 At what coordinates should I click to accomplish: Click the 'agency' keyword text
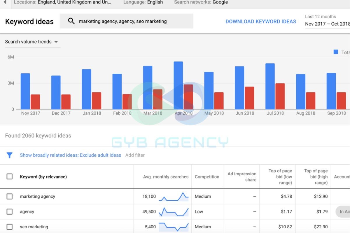click(27, 212)
